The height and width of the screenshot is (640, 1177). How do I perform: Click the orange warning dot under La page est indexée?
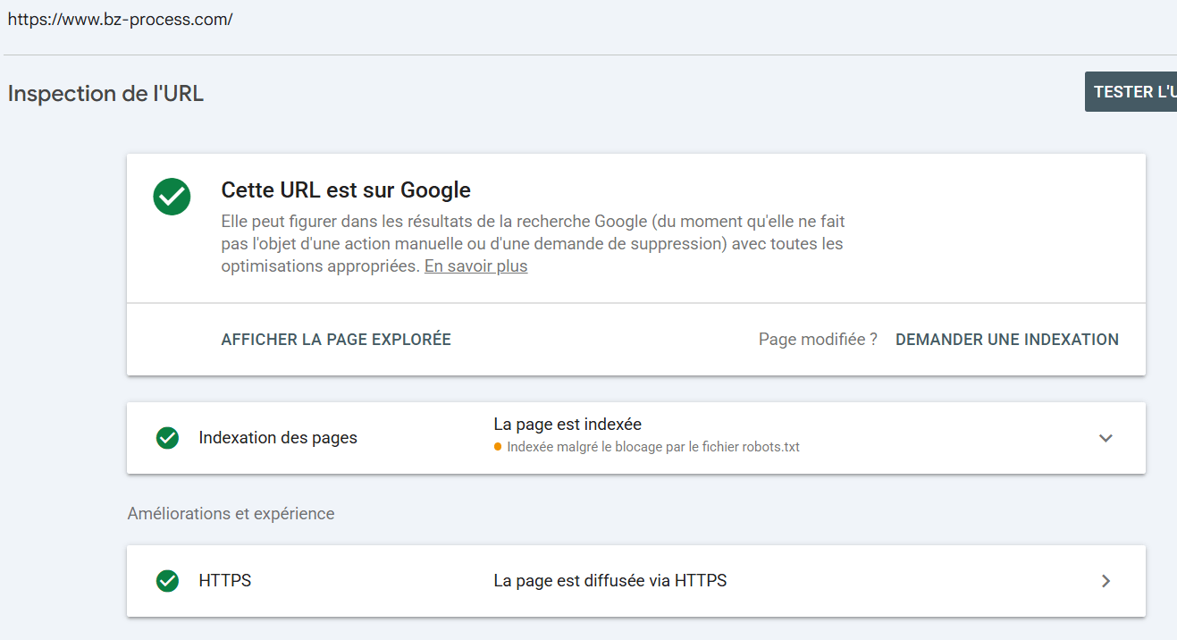pyautogui.click(x=498, y=446)
